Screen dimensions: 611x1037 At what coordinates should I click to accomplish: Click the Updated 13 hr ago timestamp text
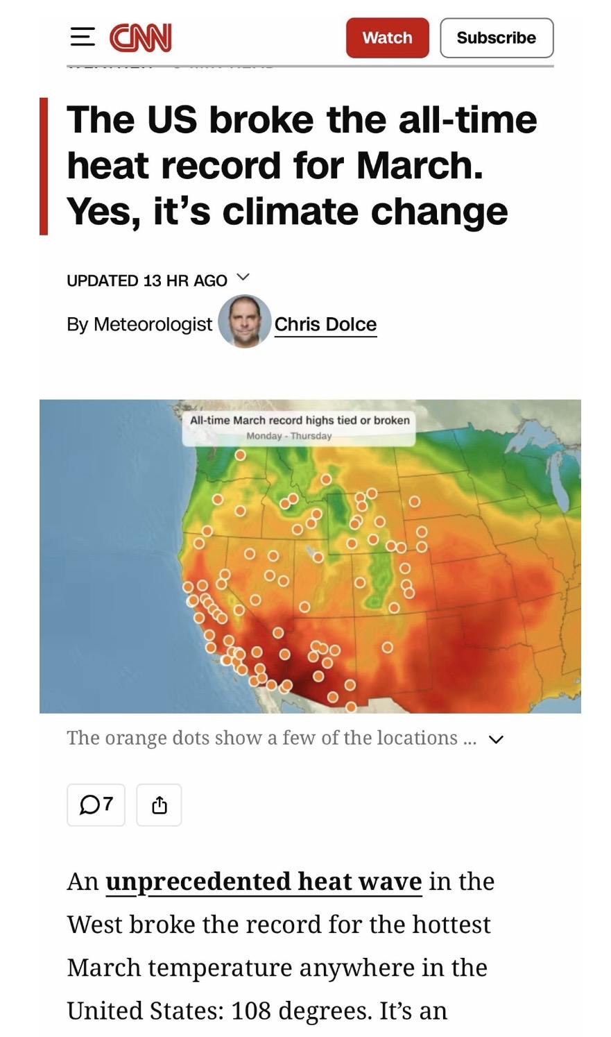(x=147, y=280)
